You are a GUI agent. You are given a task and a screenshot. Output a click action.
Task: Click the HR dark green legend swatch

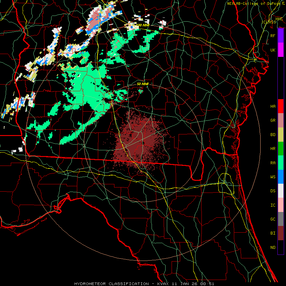[281, 149]
